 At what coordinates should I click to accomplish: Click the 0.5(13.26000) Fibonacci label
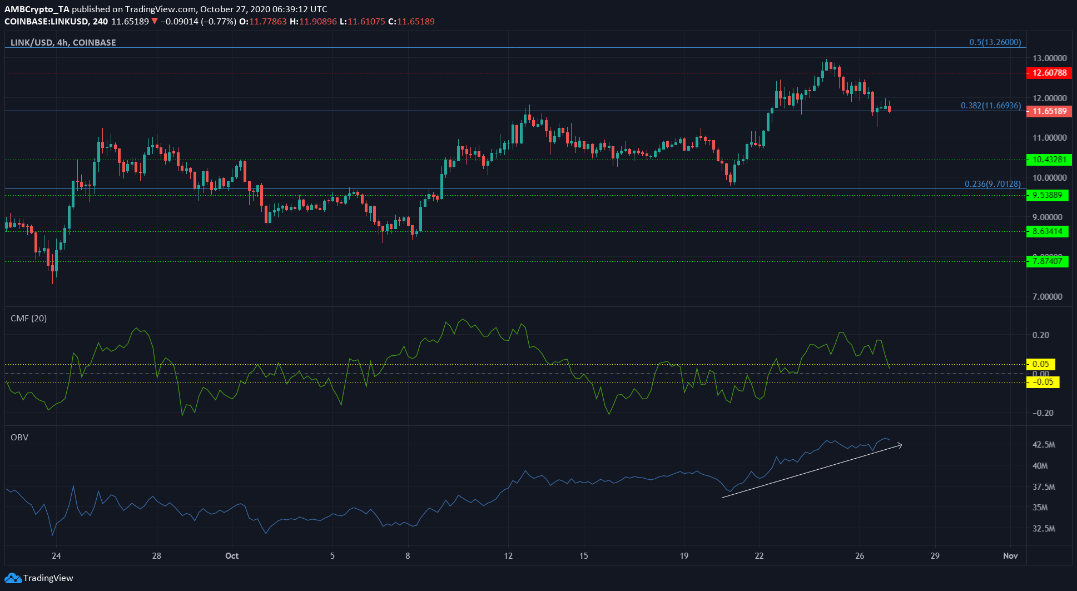pyautogui.click(x=995, y=42)
